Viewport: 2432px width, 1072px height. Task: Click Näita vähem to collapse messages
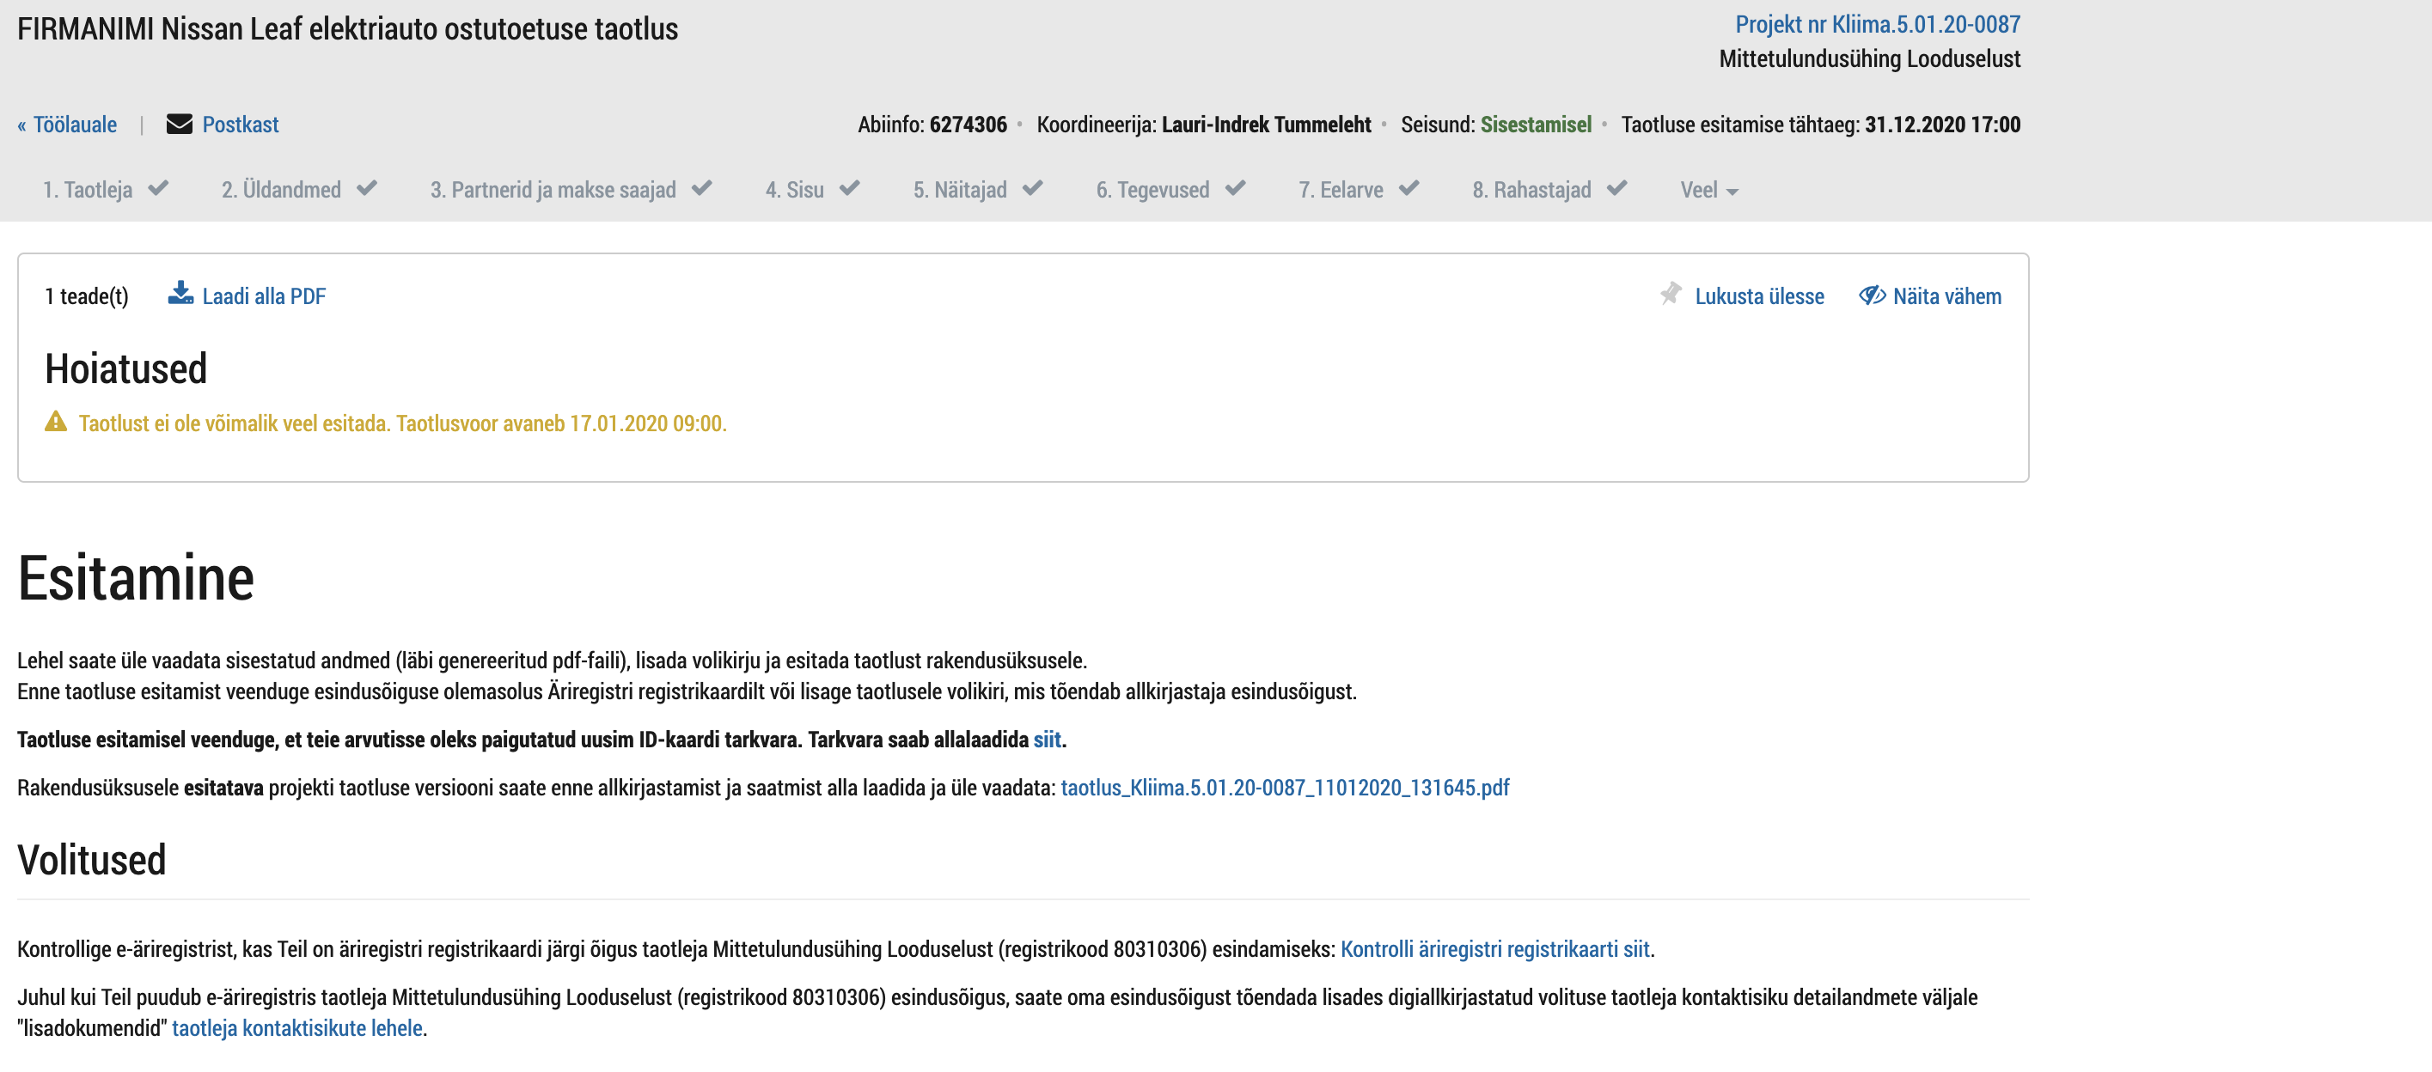tap(1946, 296)
